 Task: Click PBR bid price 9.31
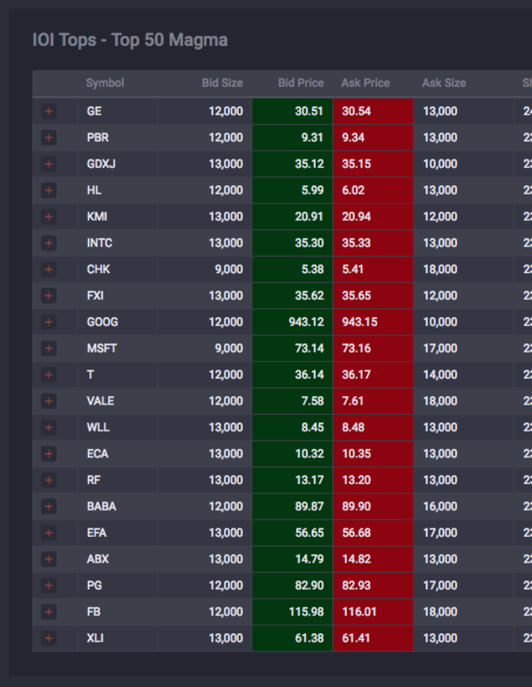tap(292, 137)
